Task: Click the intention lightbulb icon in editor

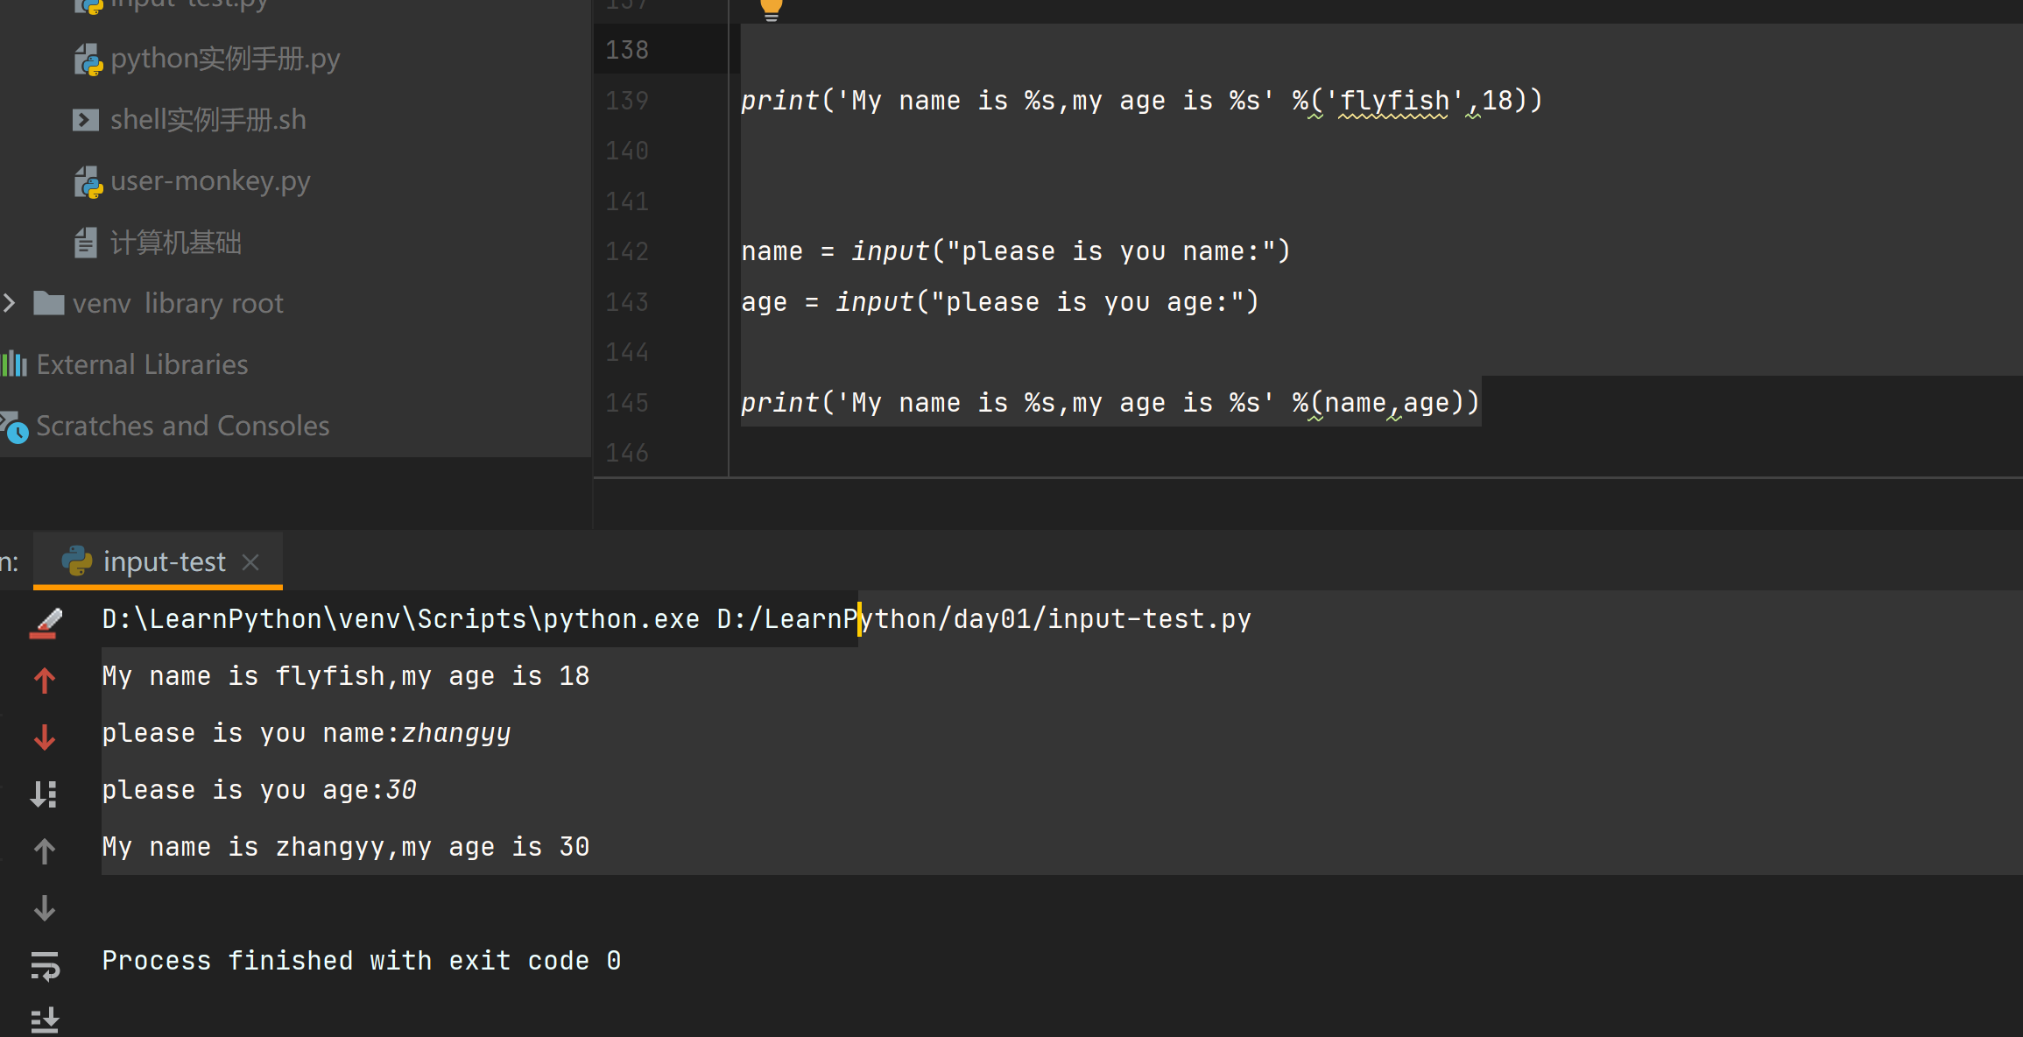Action: tap(771, 9)
